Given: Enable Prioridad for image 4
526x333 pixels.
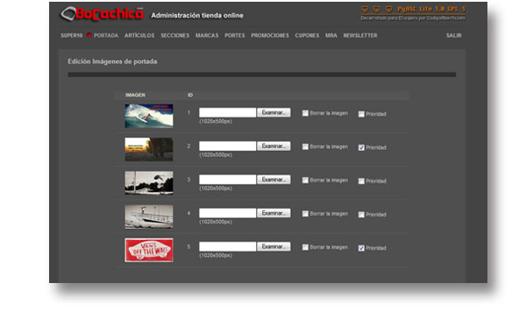Looking at the screenshot, I should click(361, 215).
